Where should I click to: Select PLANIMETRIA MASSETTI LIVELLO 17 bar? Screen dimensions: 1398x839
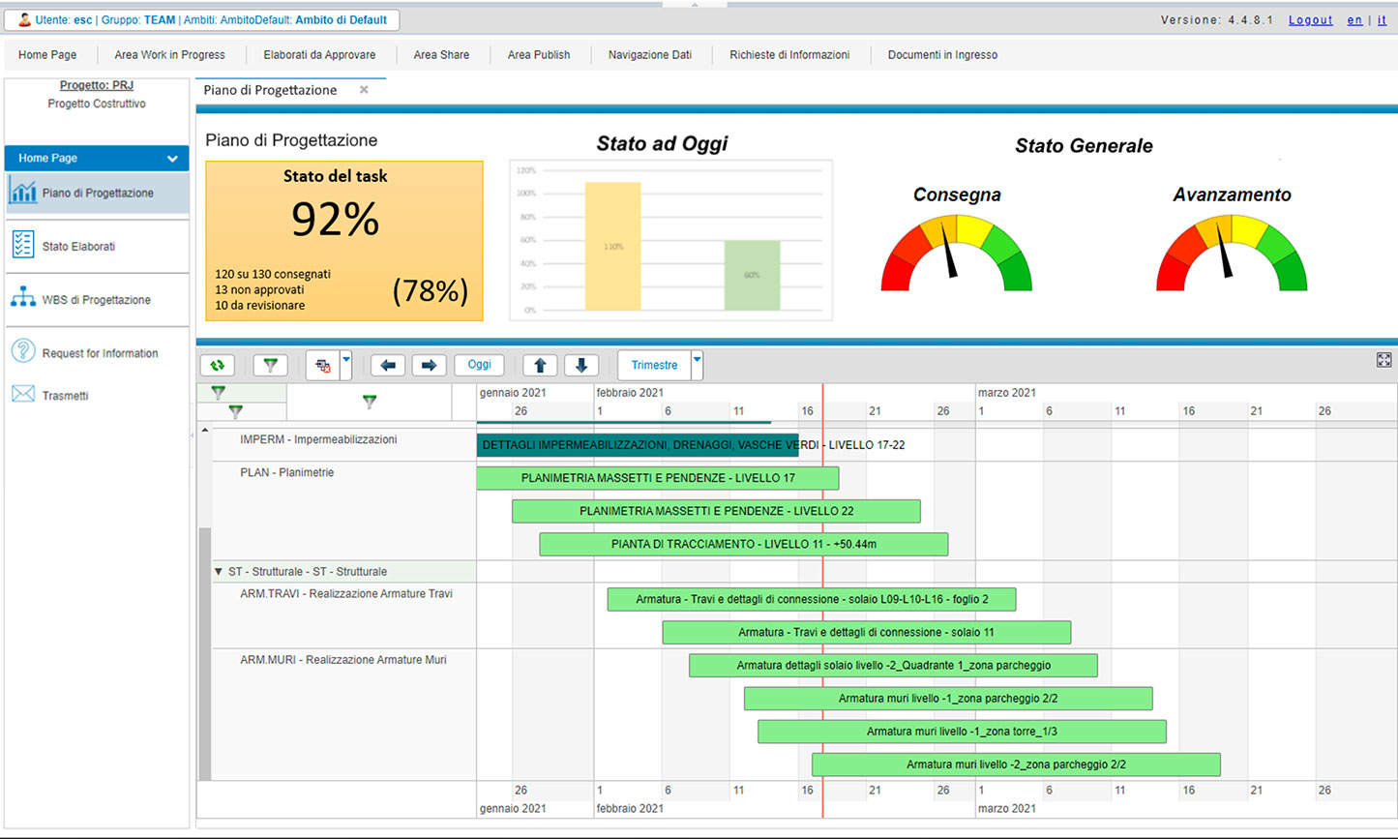pos(658,478)
